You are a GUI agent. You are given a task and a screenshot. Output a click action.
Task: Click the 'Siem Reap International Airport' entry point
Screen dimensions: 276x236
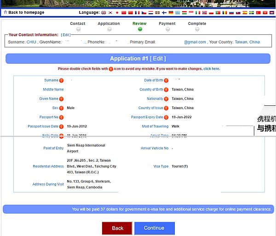point(86,148)
